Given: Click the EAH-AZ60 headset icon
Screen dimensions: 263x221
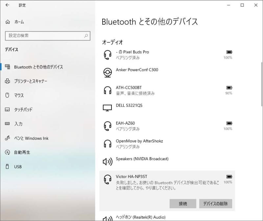Looking at the screenshot, I should (108, 126).
